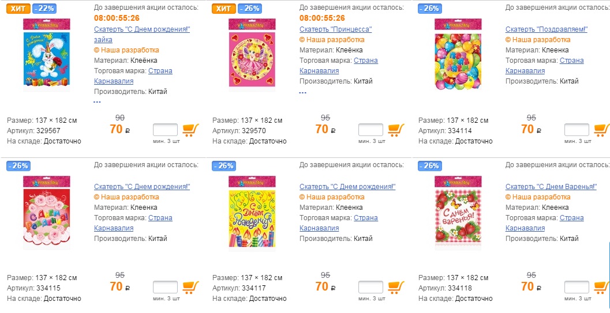Viewport: 610px width, 313px height.
Task: Expand more details for the bunny tablecloth
Action: tap(97, 102)
